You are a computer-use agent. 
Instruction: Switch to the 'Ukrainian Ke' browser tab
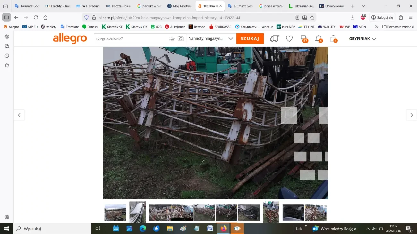click(301, 6)
